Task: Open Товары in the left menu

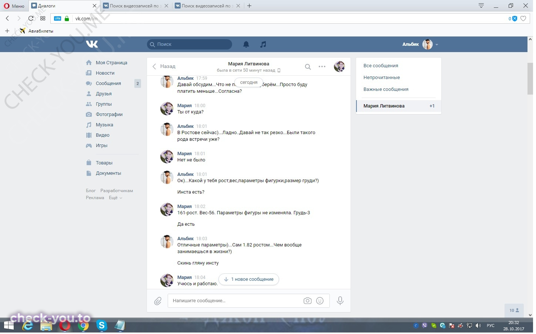Action: coord(104,163)
